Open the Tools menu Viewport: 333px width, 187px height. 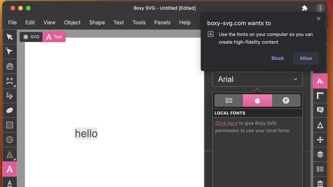(x=139, y=22)
